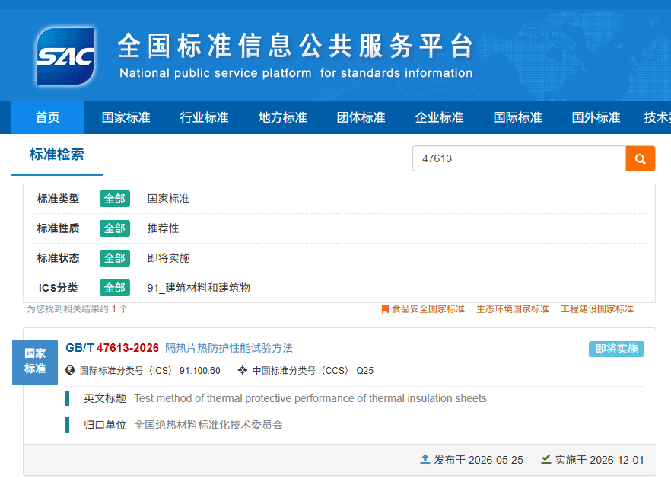Click the result count text 为您找到相关结果约
This screenshot has height=482, width=671.
(68, 309)
